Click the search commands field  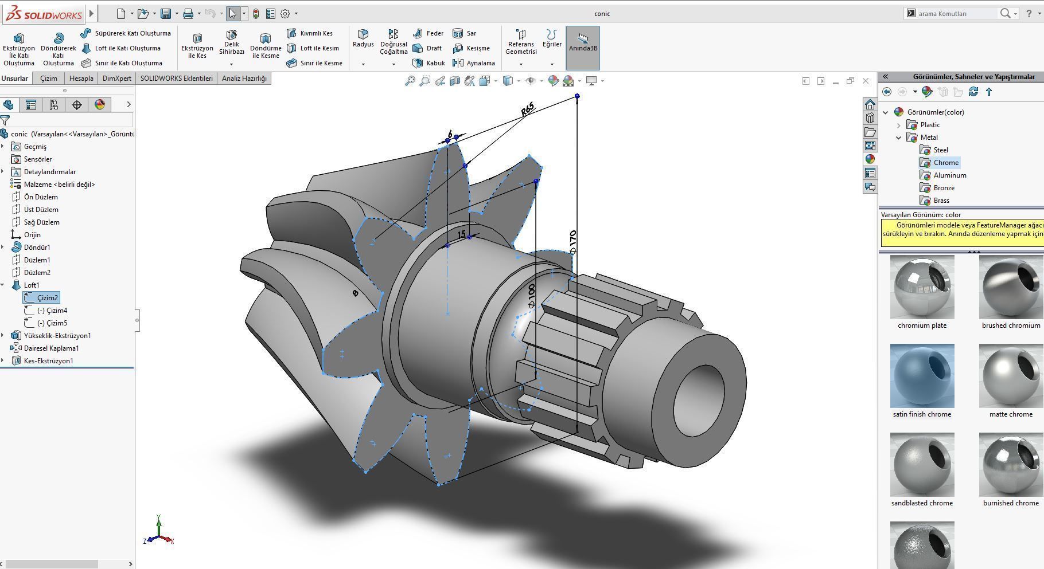(956, 13)
